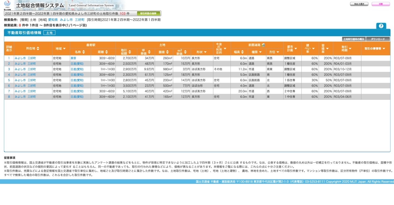This screenshot has height=205, width=394.
Task: Sort by 所在地 using its sort arrows
Action: coord(38,49)
